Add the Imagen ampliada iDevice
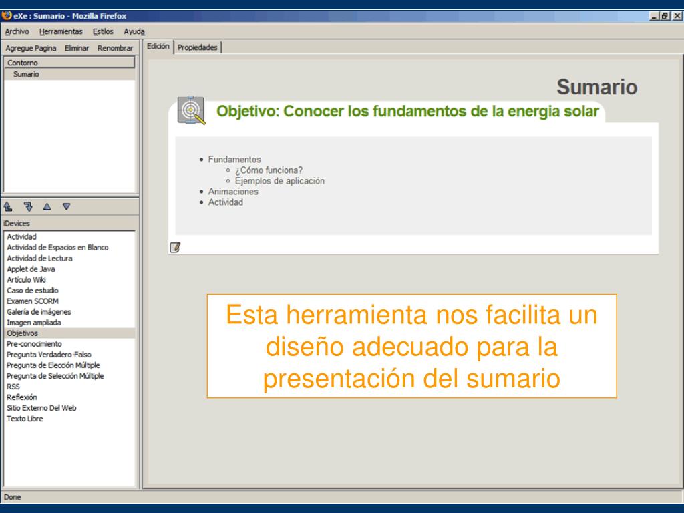 coord(69,323)
